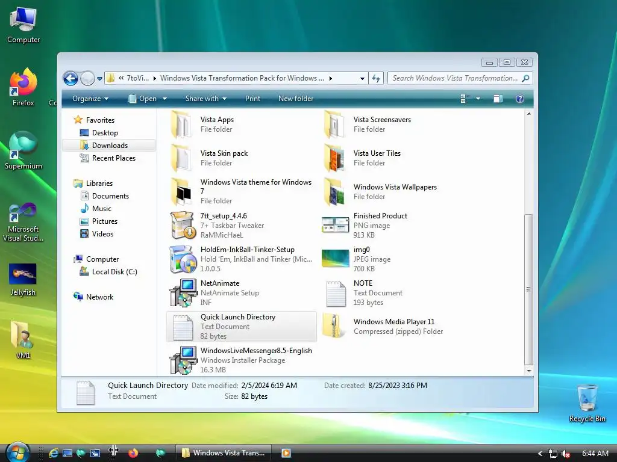Select Favorites in the navigation pane

pyautogui.click(x=100, y=120)
